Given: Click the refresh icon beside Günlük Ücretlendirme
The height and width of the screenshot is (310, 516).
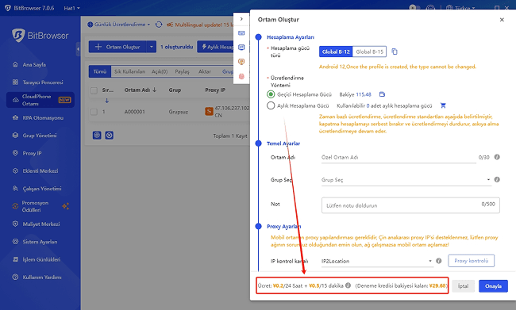Looking at the screenshot, I should click(x=159, y=25).
